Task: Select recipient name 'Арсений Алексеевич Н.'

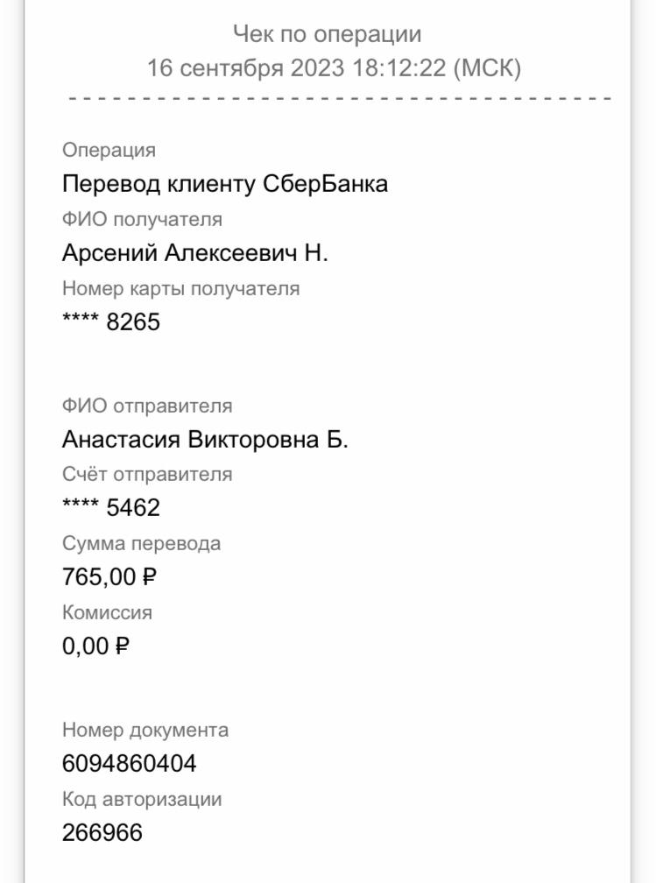Action: pos(194,253)
